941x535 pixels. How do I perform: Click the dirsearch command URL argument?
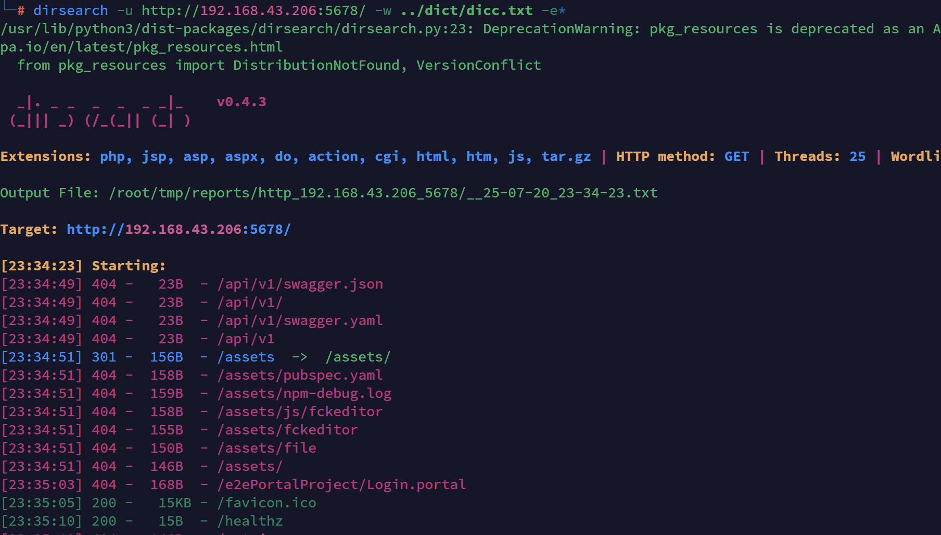tap(253, 10)
